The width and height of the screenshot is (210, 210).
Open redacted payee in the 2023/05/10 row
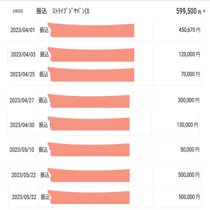coord(89,150)
